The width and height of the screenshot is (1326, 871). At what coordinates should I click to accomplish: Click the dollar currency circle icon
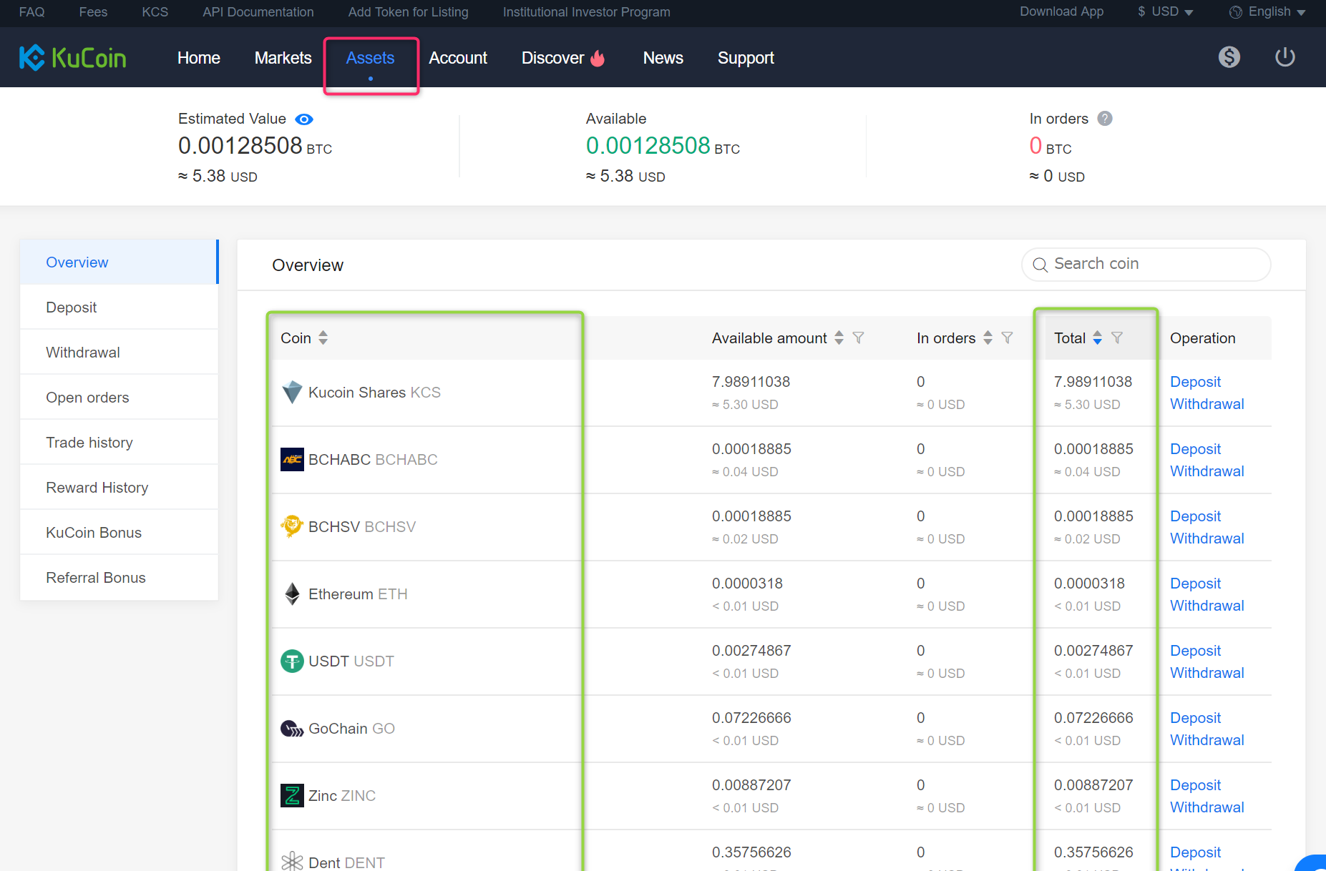click(x=1229, y=57)
